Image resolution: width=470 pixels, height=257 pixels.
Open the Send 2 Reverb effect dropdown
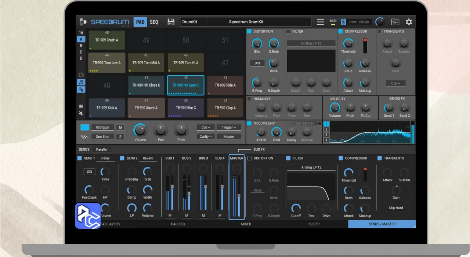[148, 158]
